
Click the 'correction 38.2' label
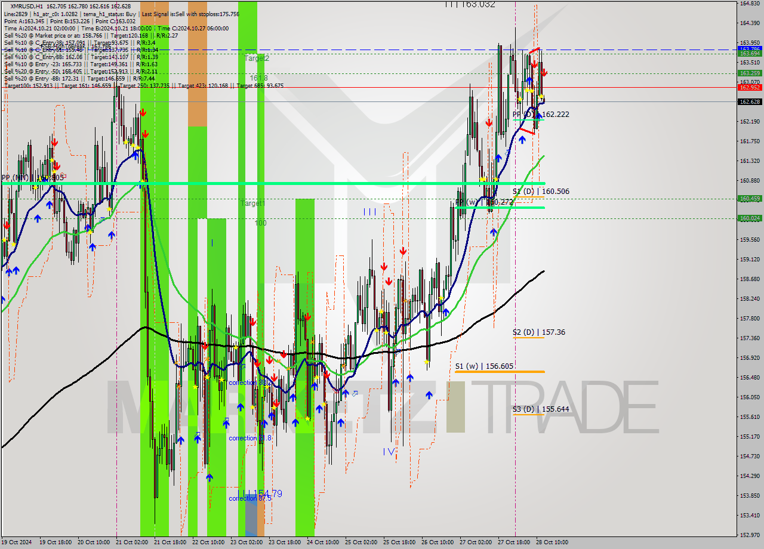(x=250, y=383)
